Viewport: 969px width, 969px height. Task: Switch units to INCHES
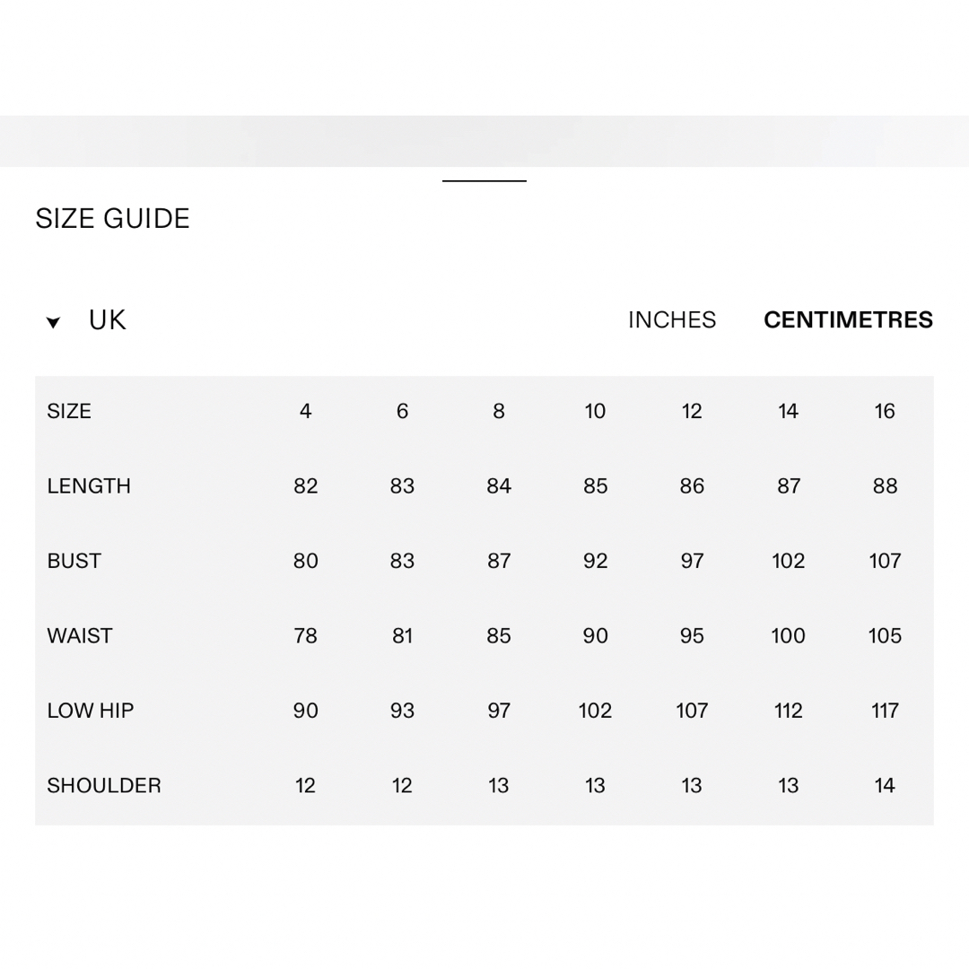[672, 320]
